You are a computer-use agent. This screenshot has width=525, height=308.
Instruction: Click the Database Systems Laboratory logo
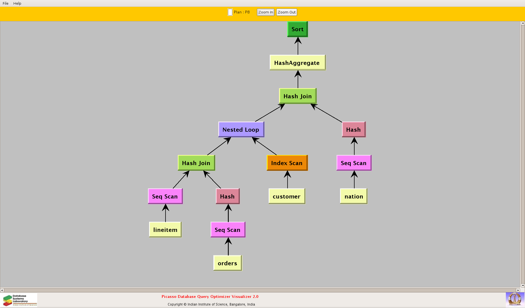click(20, 300)
